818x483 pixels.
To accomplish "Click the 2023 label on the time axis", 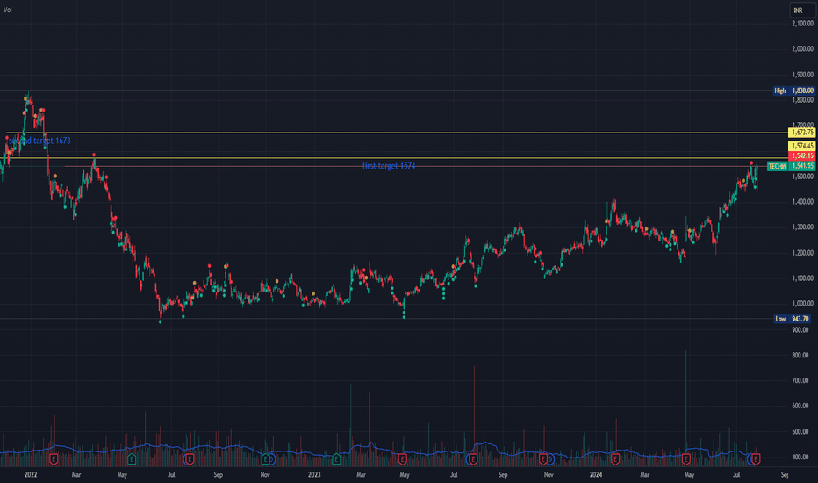I will point(314,474).
